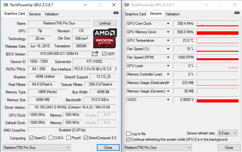
Task: Click the Fan Speed (RPM) sensor graph
Action: coord(217,57)
